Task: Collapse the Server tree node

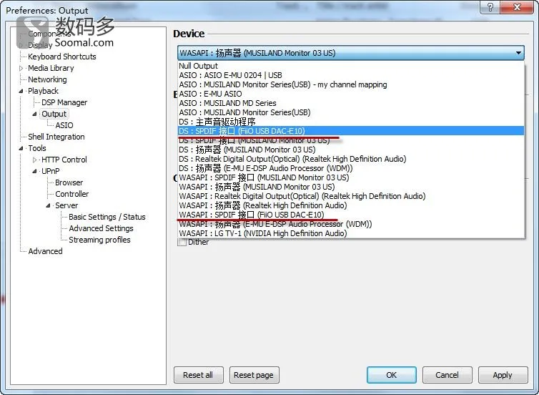Action: [48, 205]
